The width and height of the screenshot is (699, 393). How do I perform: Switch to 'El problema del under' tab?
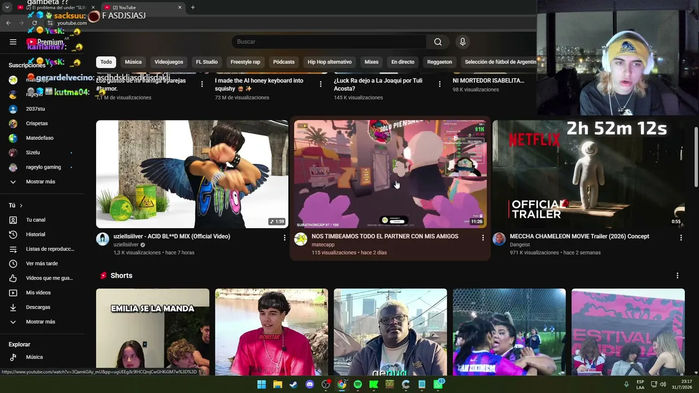click(56, 8)
